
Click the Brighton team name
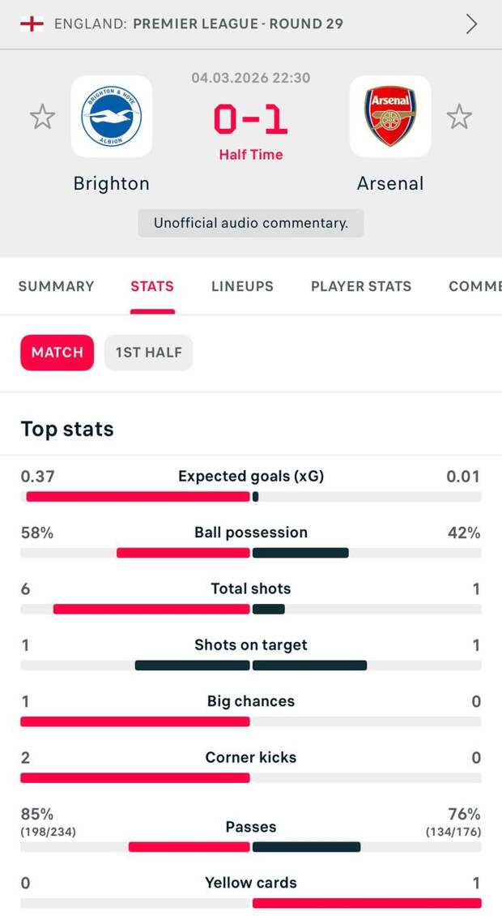(x=111, y=183)
